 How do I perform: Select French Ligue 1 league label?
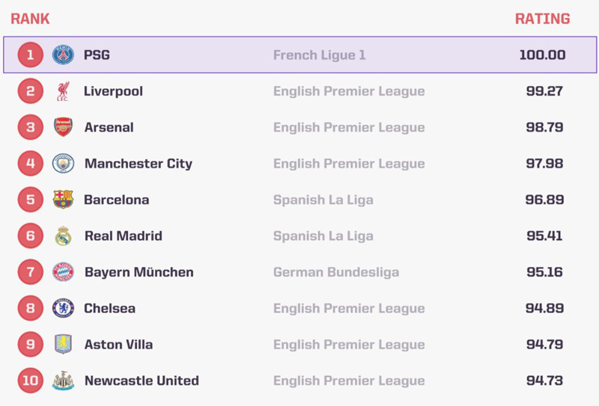pos(320,55)
